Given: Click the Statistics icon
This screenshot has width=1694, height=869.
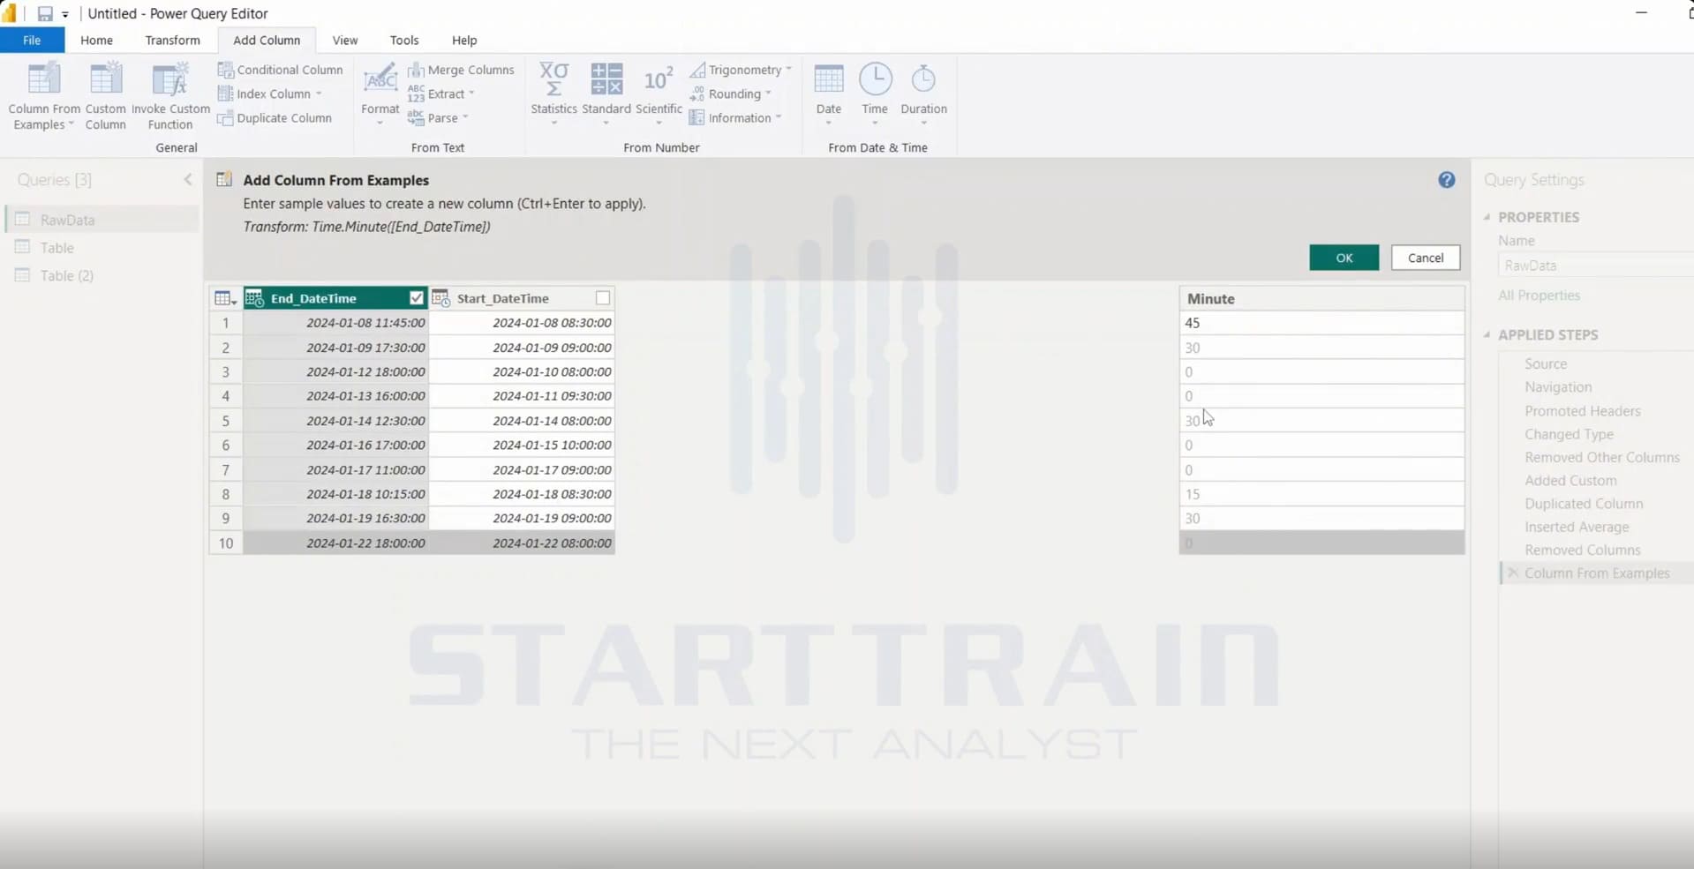Looking at the screenshot, I should coord(553,79).
